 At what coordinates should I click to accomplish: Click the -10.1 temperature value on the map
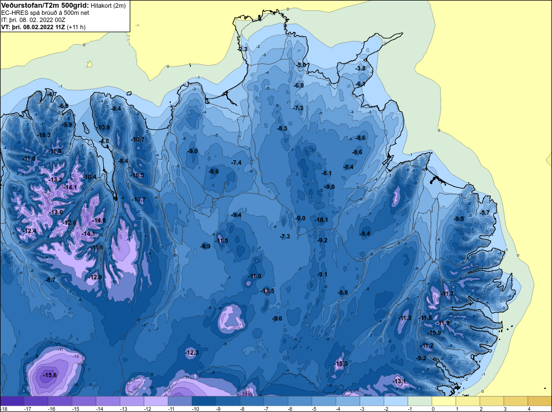(321, 220)
